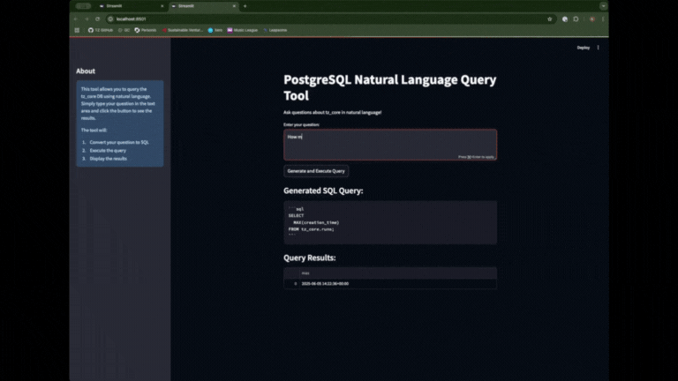Close the second Streamlit tab
This screenshot has width=678, height=381.
tap(234, 6)
